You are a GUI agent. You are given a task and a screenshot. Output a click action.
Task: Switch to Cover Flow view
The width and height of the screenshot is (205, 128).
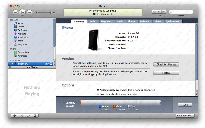[x=164, y=12]
